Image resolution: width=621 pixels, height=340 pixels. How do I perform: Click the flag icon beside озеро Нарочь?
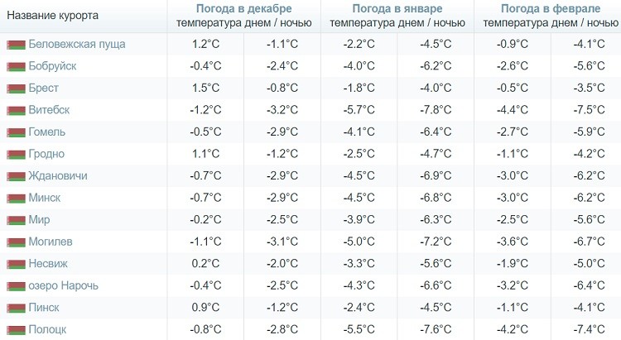point(15,285)
